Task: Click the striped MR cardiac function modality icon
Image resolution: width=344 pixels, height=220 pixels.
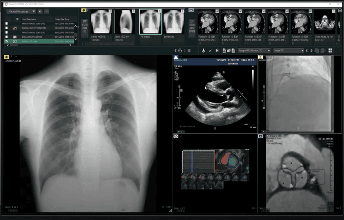Action: pyautogui.click(x=15, y=37)
